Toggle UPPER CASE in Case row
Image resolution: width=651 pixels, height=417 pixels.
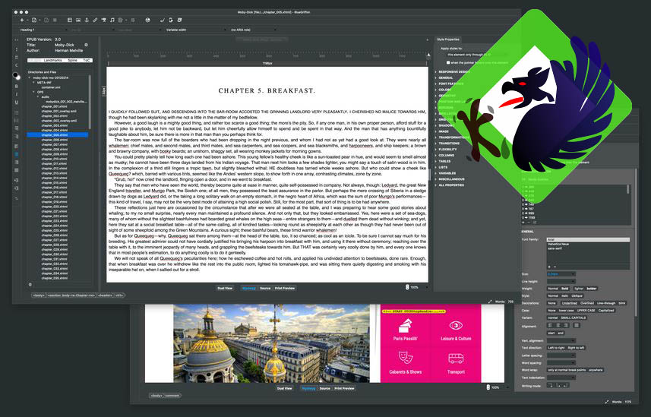pos(586,310)
